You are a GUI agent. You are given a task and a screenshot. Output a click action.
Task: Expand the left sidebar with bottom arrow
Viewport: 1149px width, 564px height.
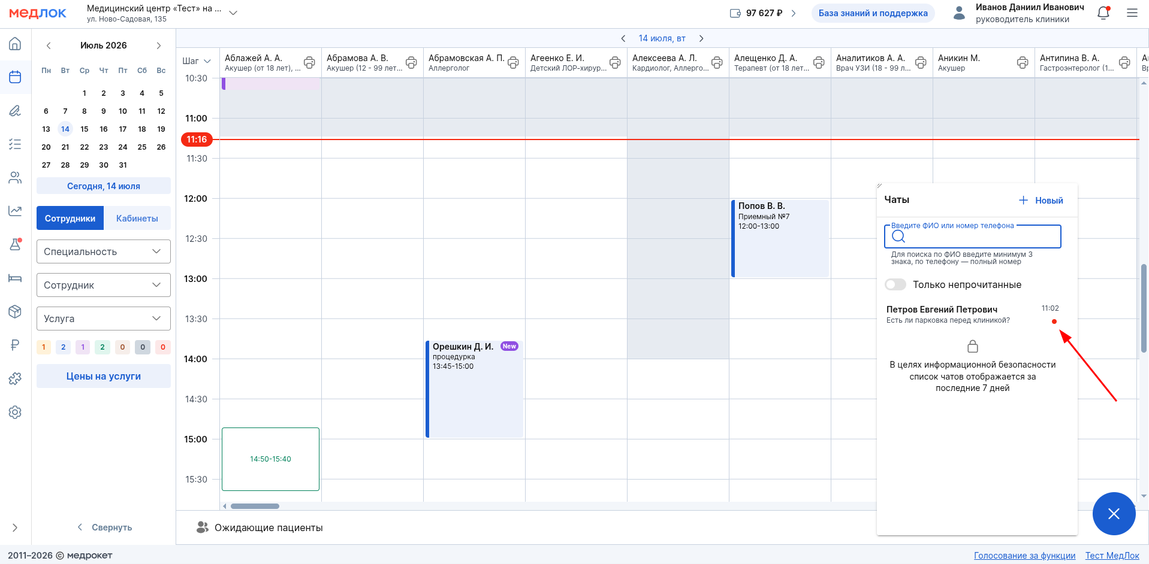[15, 527]
